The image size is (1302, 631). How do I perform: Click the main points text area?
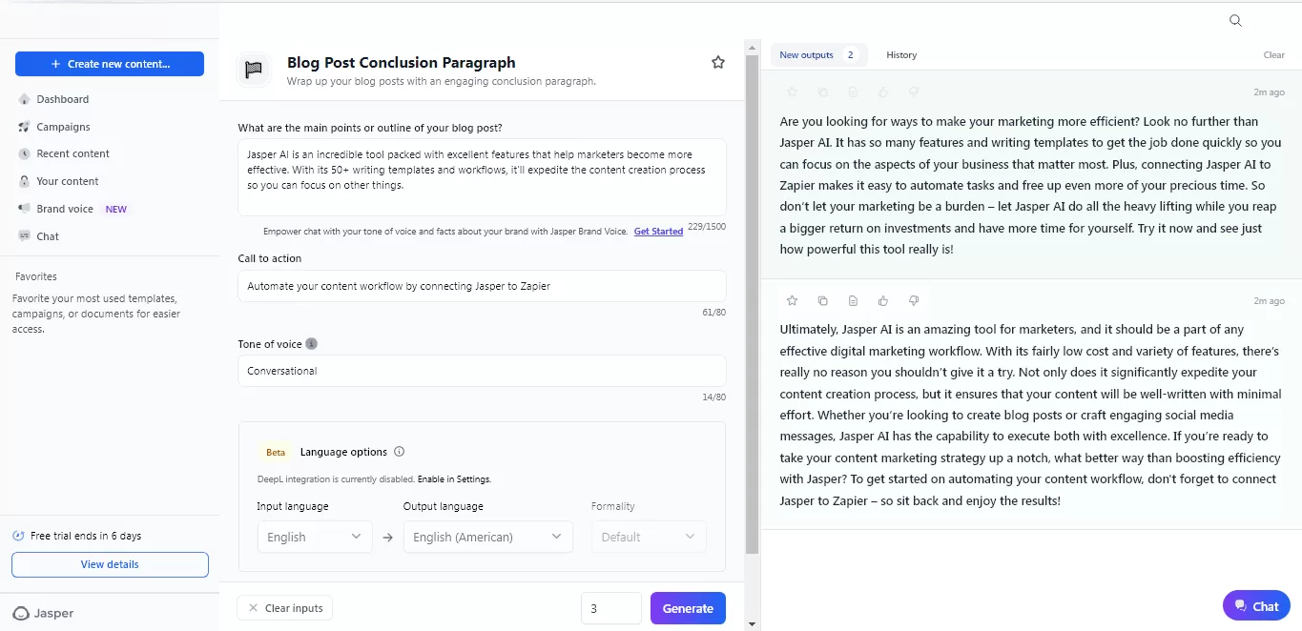point(482,177)
